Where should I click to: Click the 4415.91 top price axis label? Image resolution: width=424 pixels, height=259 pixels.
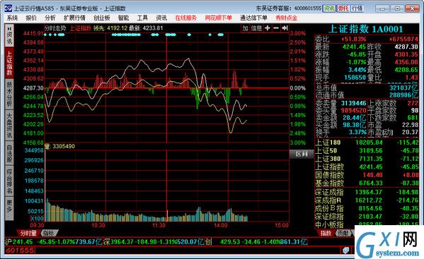click(x=33, y=33)
